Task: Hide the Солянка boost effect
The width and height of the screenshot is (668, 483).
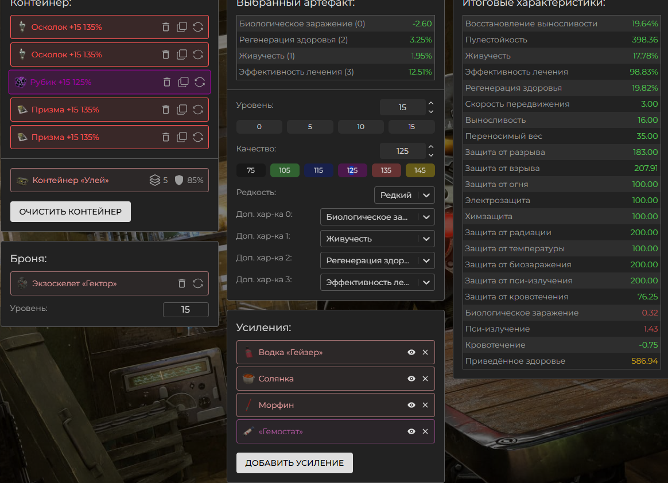Action: (x=411, y=379)
